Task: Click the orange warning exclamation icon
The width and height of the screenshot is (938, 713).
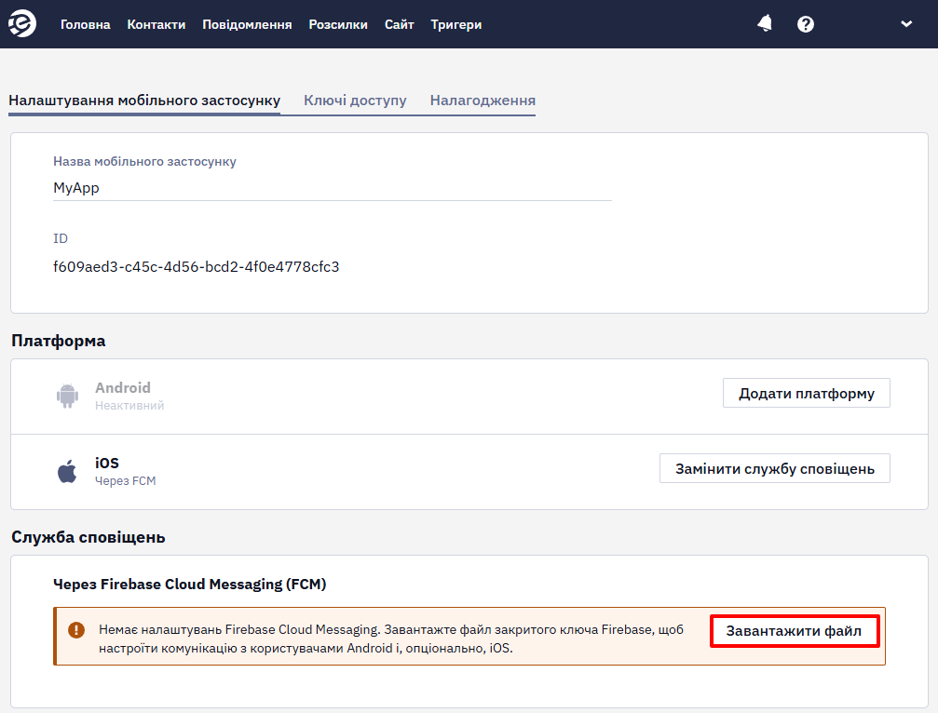Action: [x=76, y=630]
